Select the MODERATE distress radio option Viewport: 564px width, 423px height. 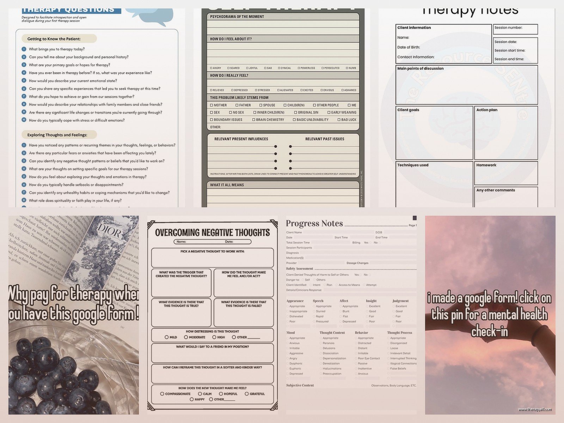[186, 337]
